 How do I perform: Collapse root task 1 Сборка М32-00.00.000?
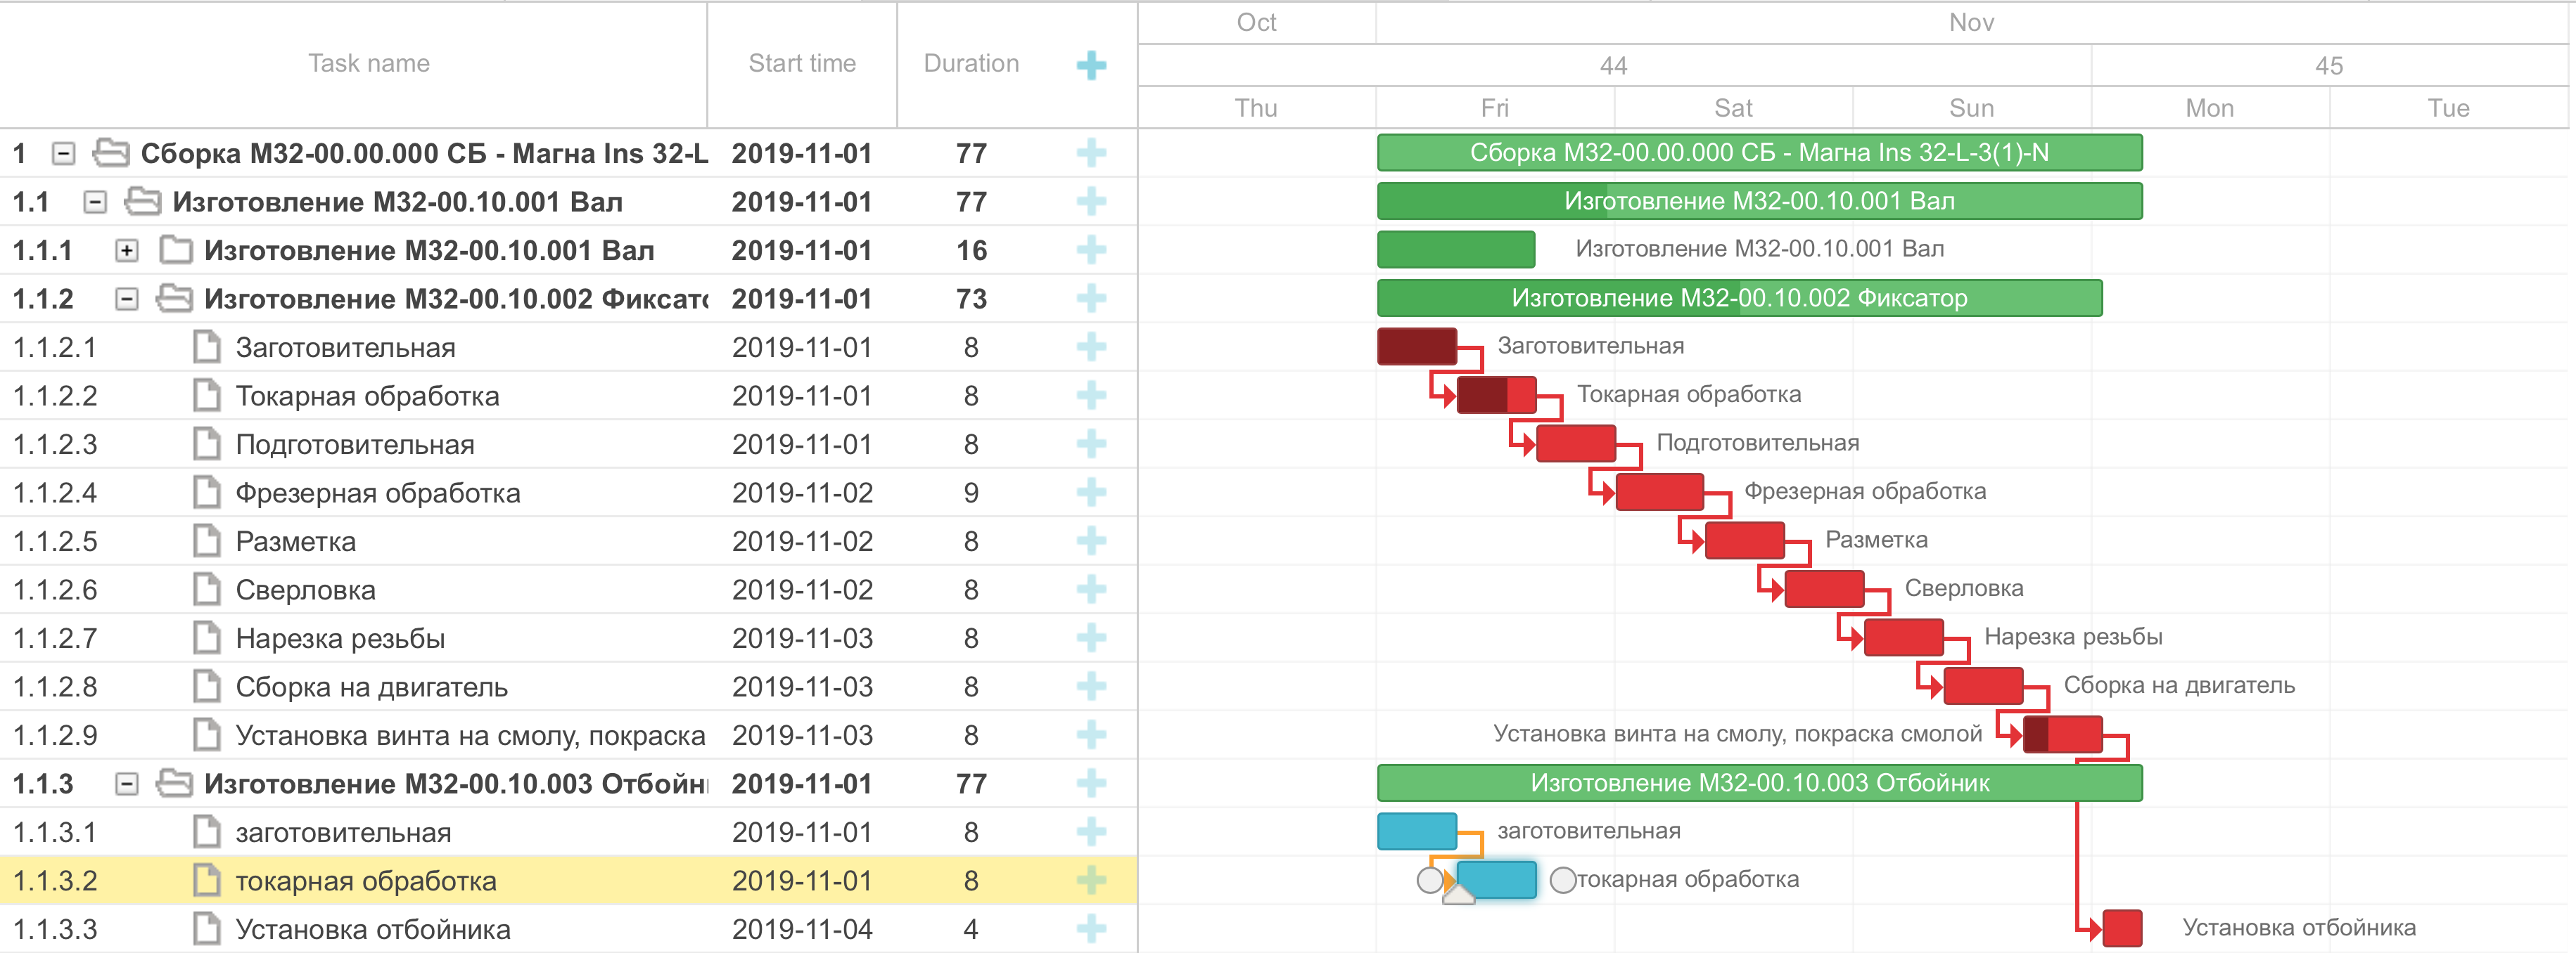click(63, 154)
